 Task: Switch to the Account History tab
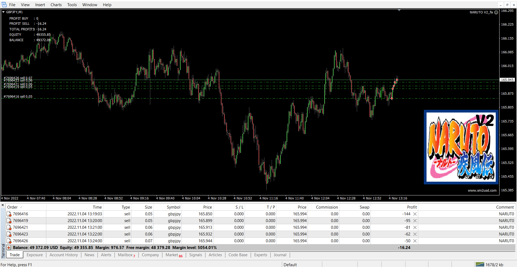tap(64, 255)
